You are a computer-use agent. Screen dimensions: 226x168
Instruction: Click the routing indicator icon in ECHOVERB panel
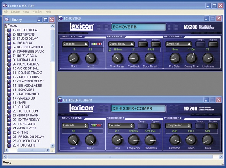pyautogui.click(x=97, y=44)
